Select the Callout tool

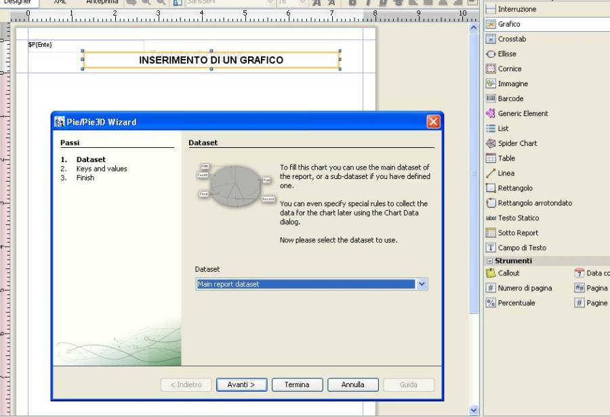coord(508,273)
